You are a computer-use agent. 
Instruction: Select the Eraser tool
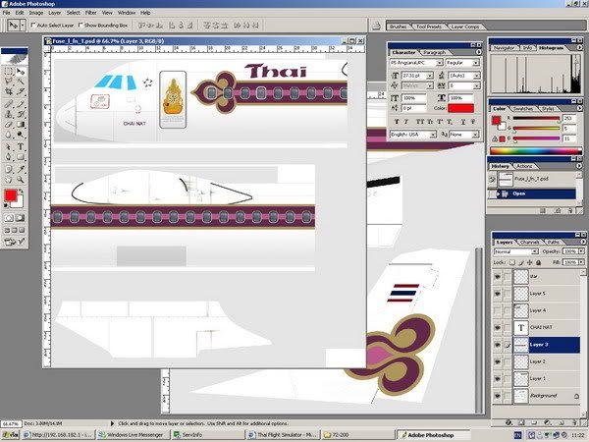point(8,124)
